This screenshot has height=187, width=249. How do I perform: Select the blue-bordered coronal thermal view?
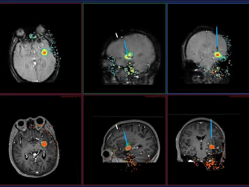[208, 48]
